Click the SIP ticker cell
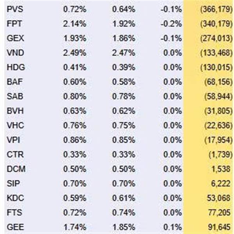This screenshot has width=234, height=234. coord(13,183)
